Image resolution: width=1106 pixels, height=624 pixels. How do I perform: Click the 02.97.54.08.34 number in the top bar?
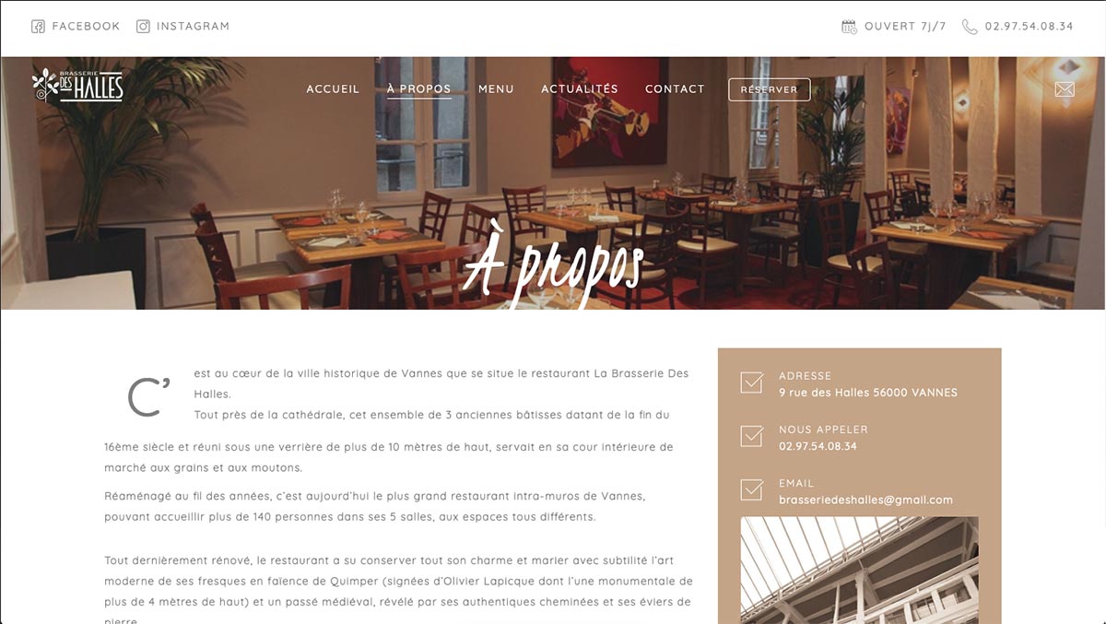click(1030, 27)
